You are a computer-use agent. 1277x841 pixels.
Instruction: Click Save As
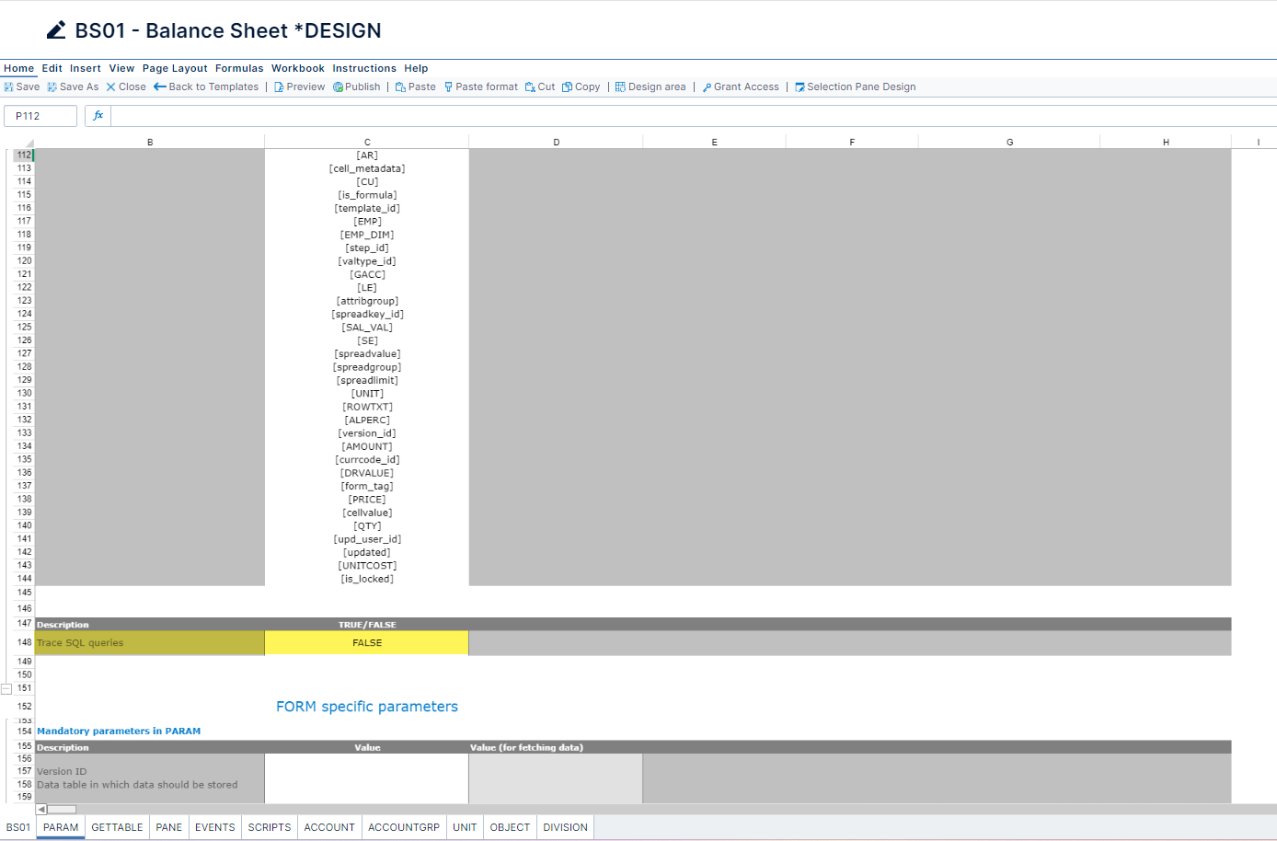coord(73,86)
